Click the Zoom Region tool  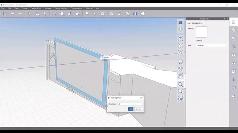pyautogui.click(x=180, y=92)
